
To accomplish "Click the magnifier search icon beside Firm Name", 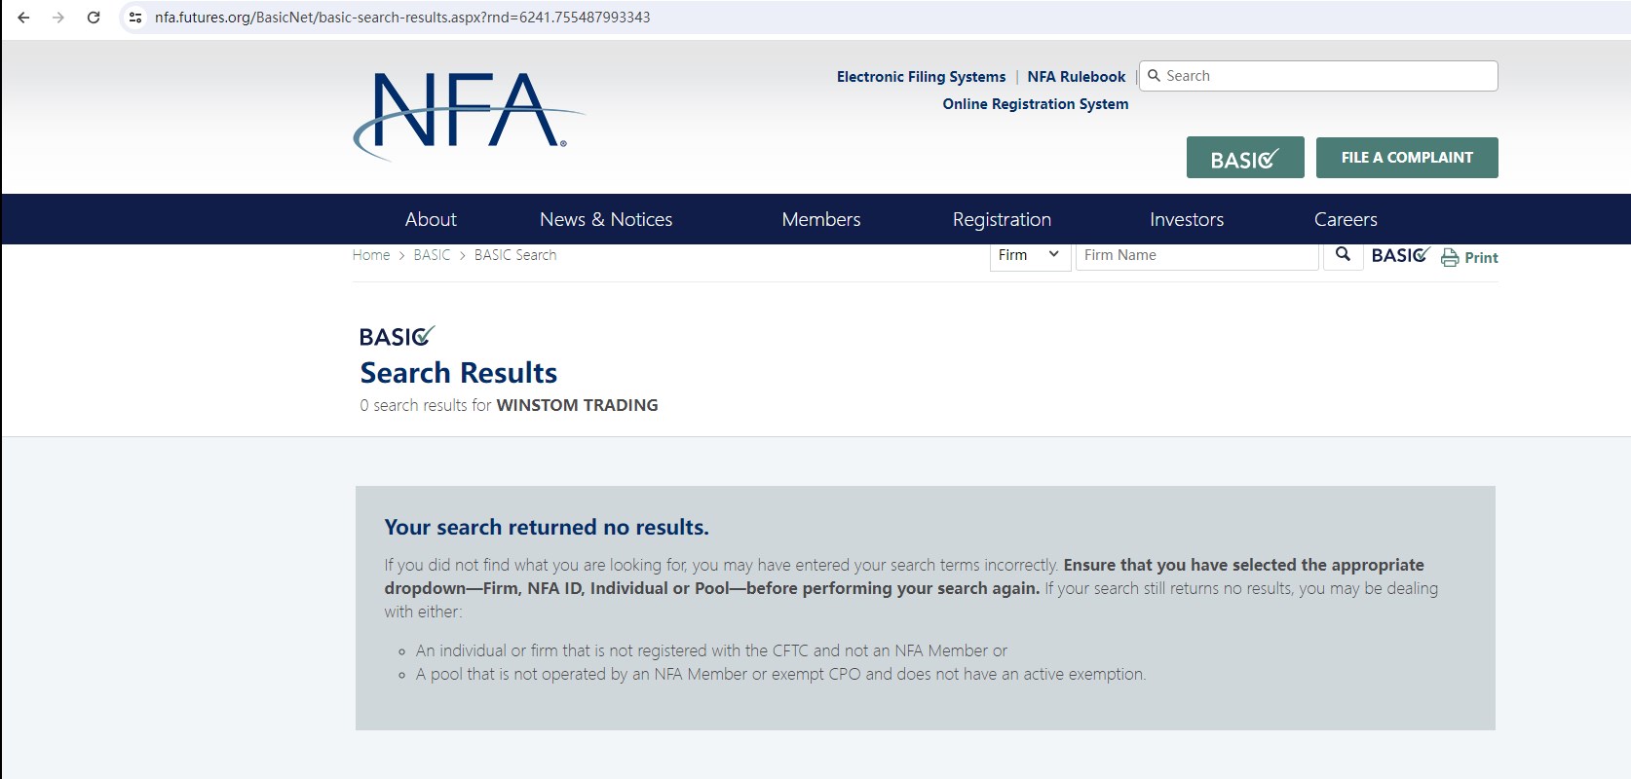I will tap(1343, 255).
